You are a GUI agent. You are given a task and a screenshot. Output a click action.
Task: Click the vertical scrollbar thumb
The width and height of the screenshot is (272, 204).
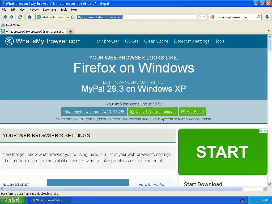(270, 45)
